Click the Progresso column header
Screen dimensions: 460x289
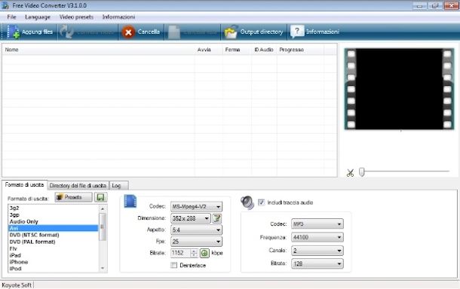point(300,50)
